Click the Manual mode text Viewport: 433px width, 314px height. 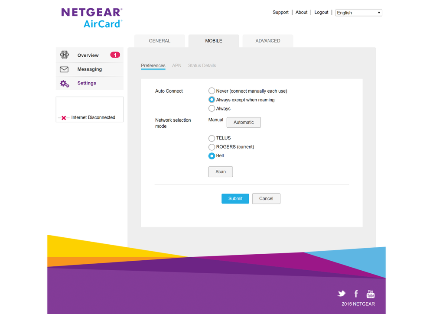216,120
